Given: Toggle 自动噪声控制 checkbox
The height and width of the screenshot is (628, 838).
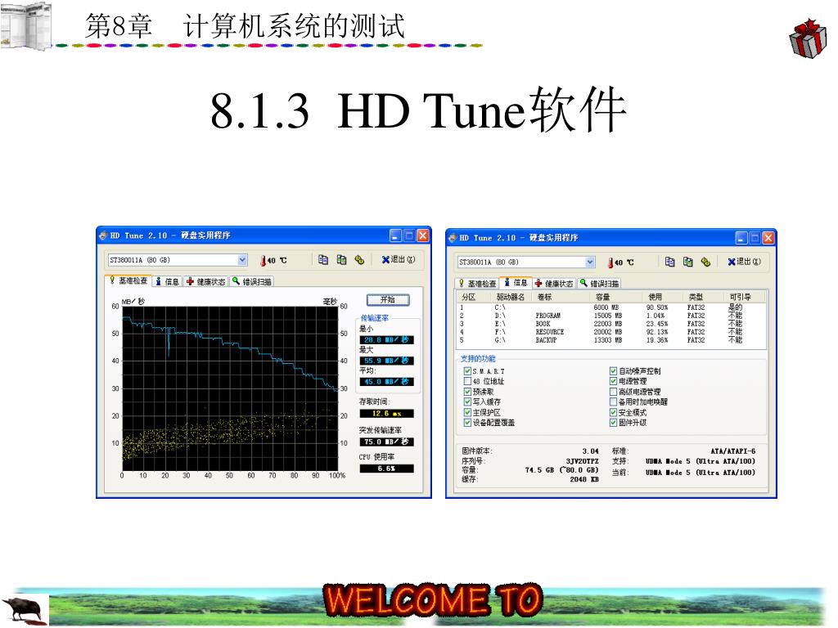Looking at the screenshot, I should [x=613, y=370].
